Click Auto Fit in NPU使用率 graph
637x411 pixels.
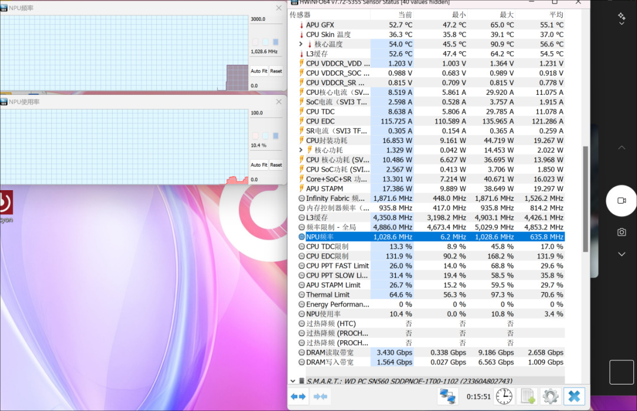tap(259, 165)
